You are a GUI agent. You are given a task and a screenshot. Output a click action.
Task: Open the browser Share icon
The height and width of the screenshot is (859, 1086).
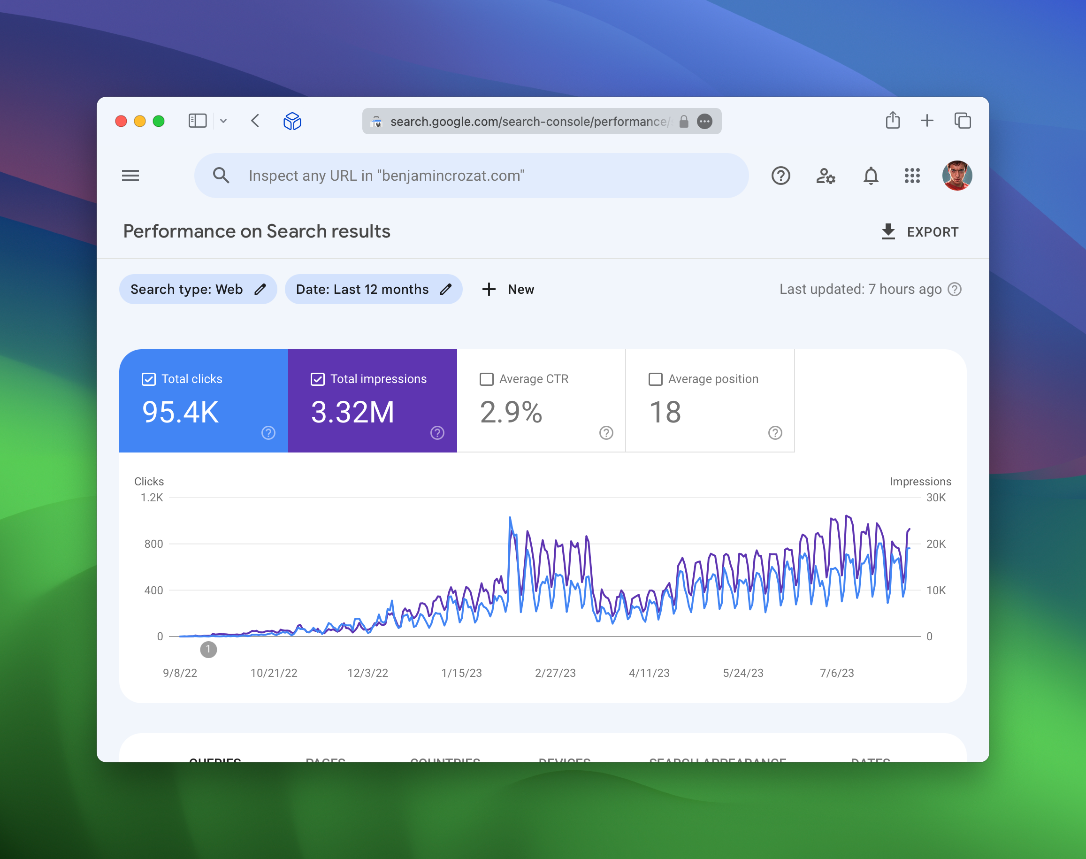click(x=893, y=120)
